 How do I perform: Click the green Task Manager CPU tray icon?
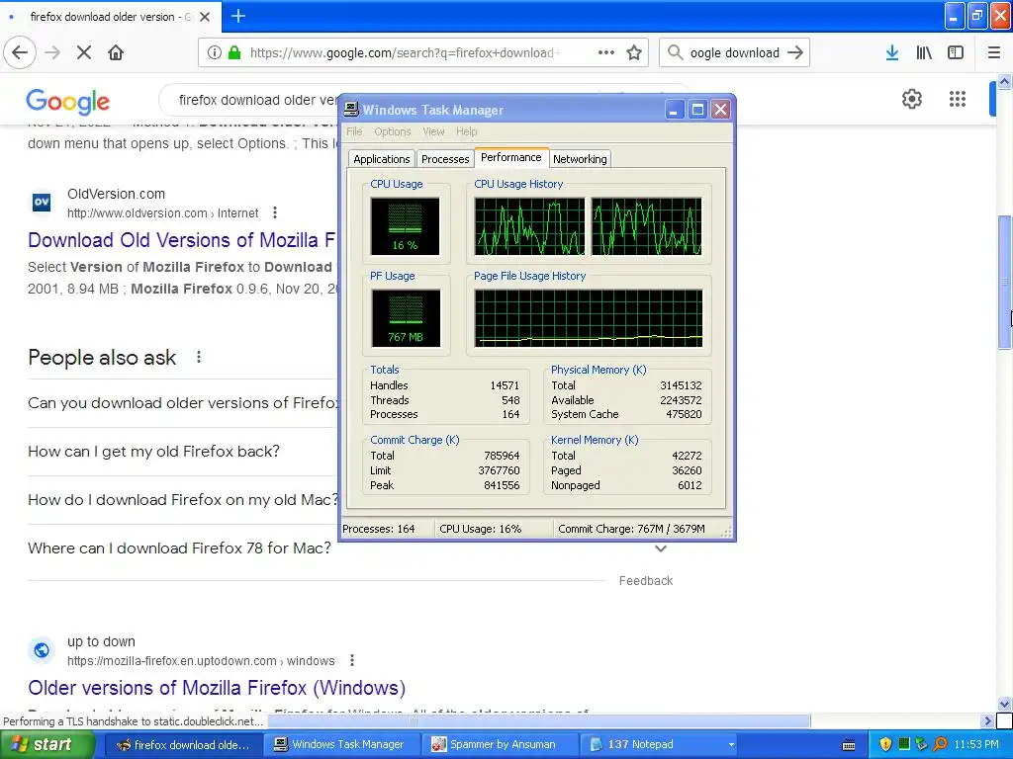click(x=904, y=744)
